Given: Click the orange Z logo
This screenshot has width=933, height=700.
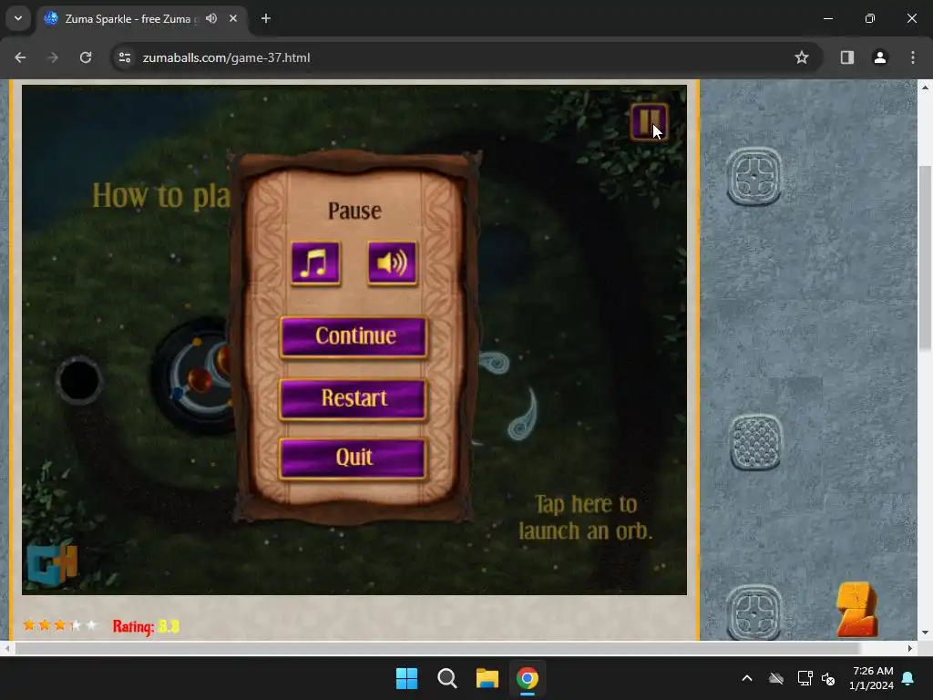Looking at the screenshot, I should coord(856,610).
